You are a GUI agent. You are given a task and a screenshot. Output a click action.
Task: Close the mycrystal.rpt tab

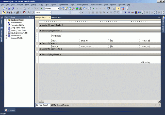[x=49, y=17]
